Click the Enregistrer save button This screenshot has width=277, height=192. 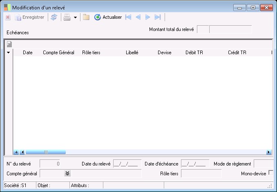tap(29, 17)
